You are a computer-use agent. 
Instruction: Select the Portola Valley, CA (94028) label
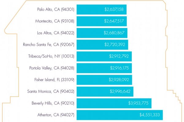52,68
